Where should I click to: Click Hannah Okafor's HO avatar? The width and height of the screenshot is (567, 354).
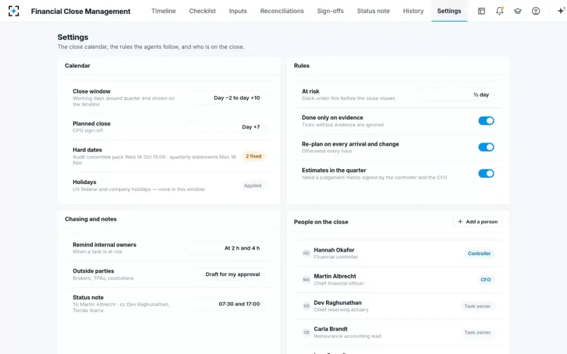pyautogui.click(x=306, y=253)
